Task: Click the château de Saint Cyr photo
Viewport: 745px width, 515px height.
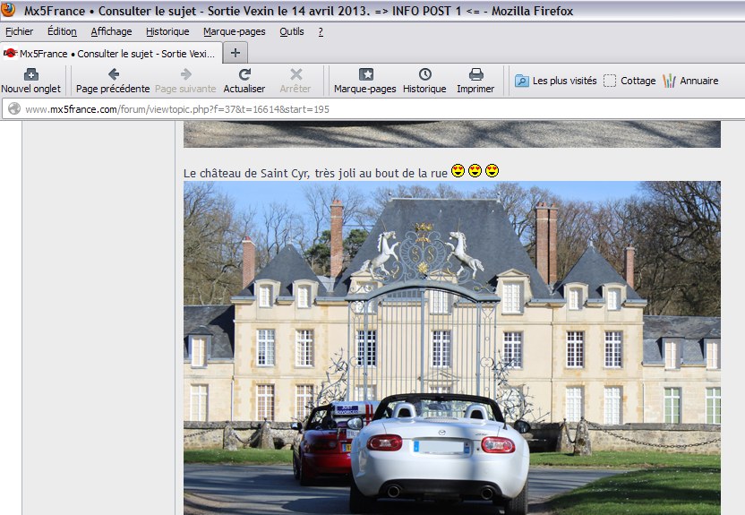Action: click(x=452, y=348)
